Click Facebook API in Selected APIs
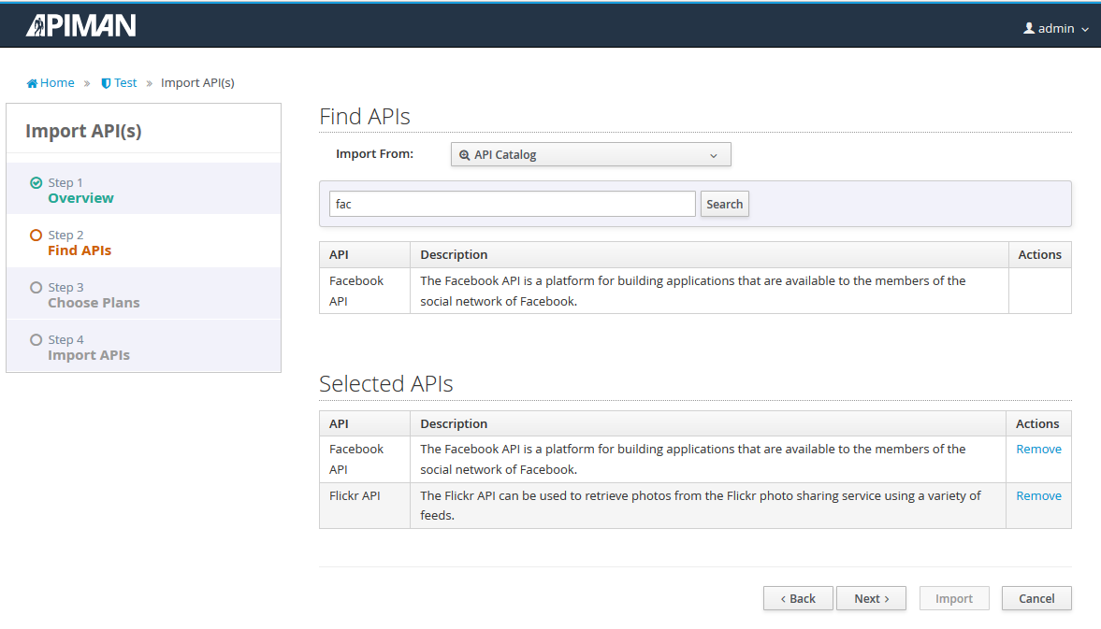This screenshot has height=629, width=1101. [356, 459]
